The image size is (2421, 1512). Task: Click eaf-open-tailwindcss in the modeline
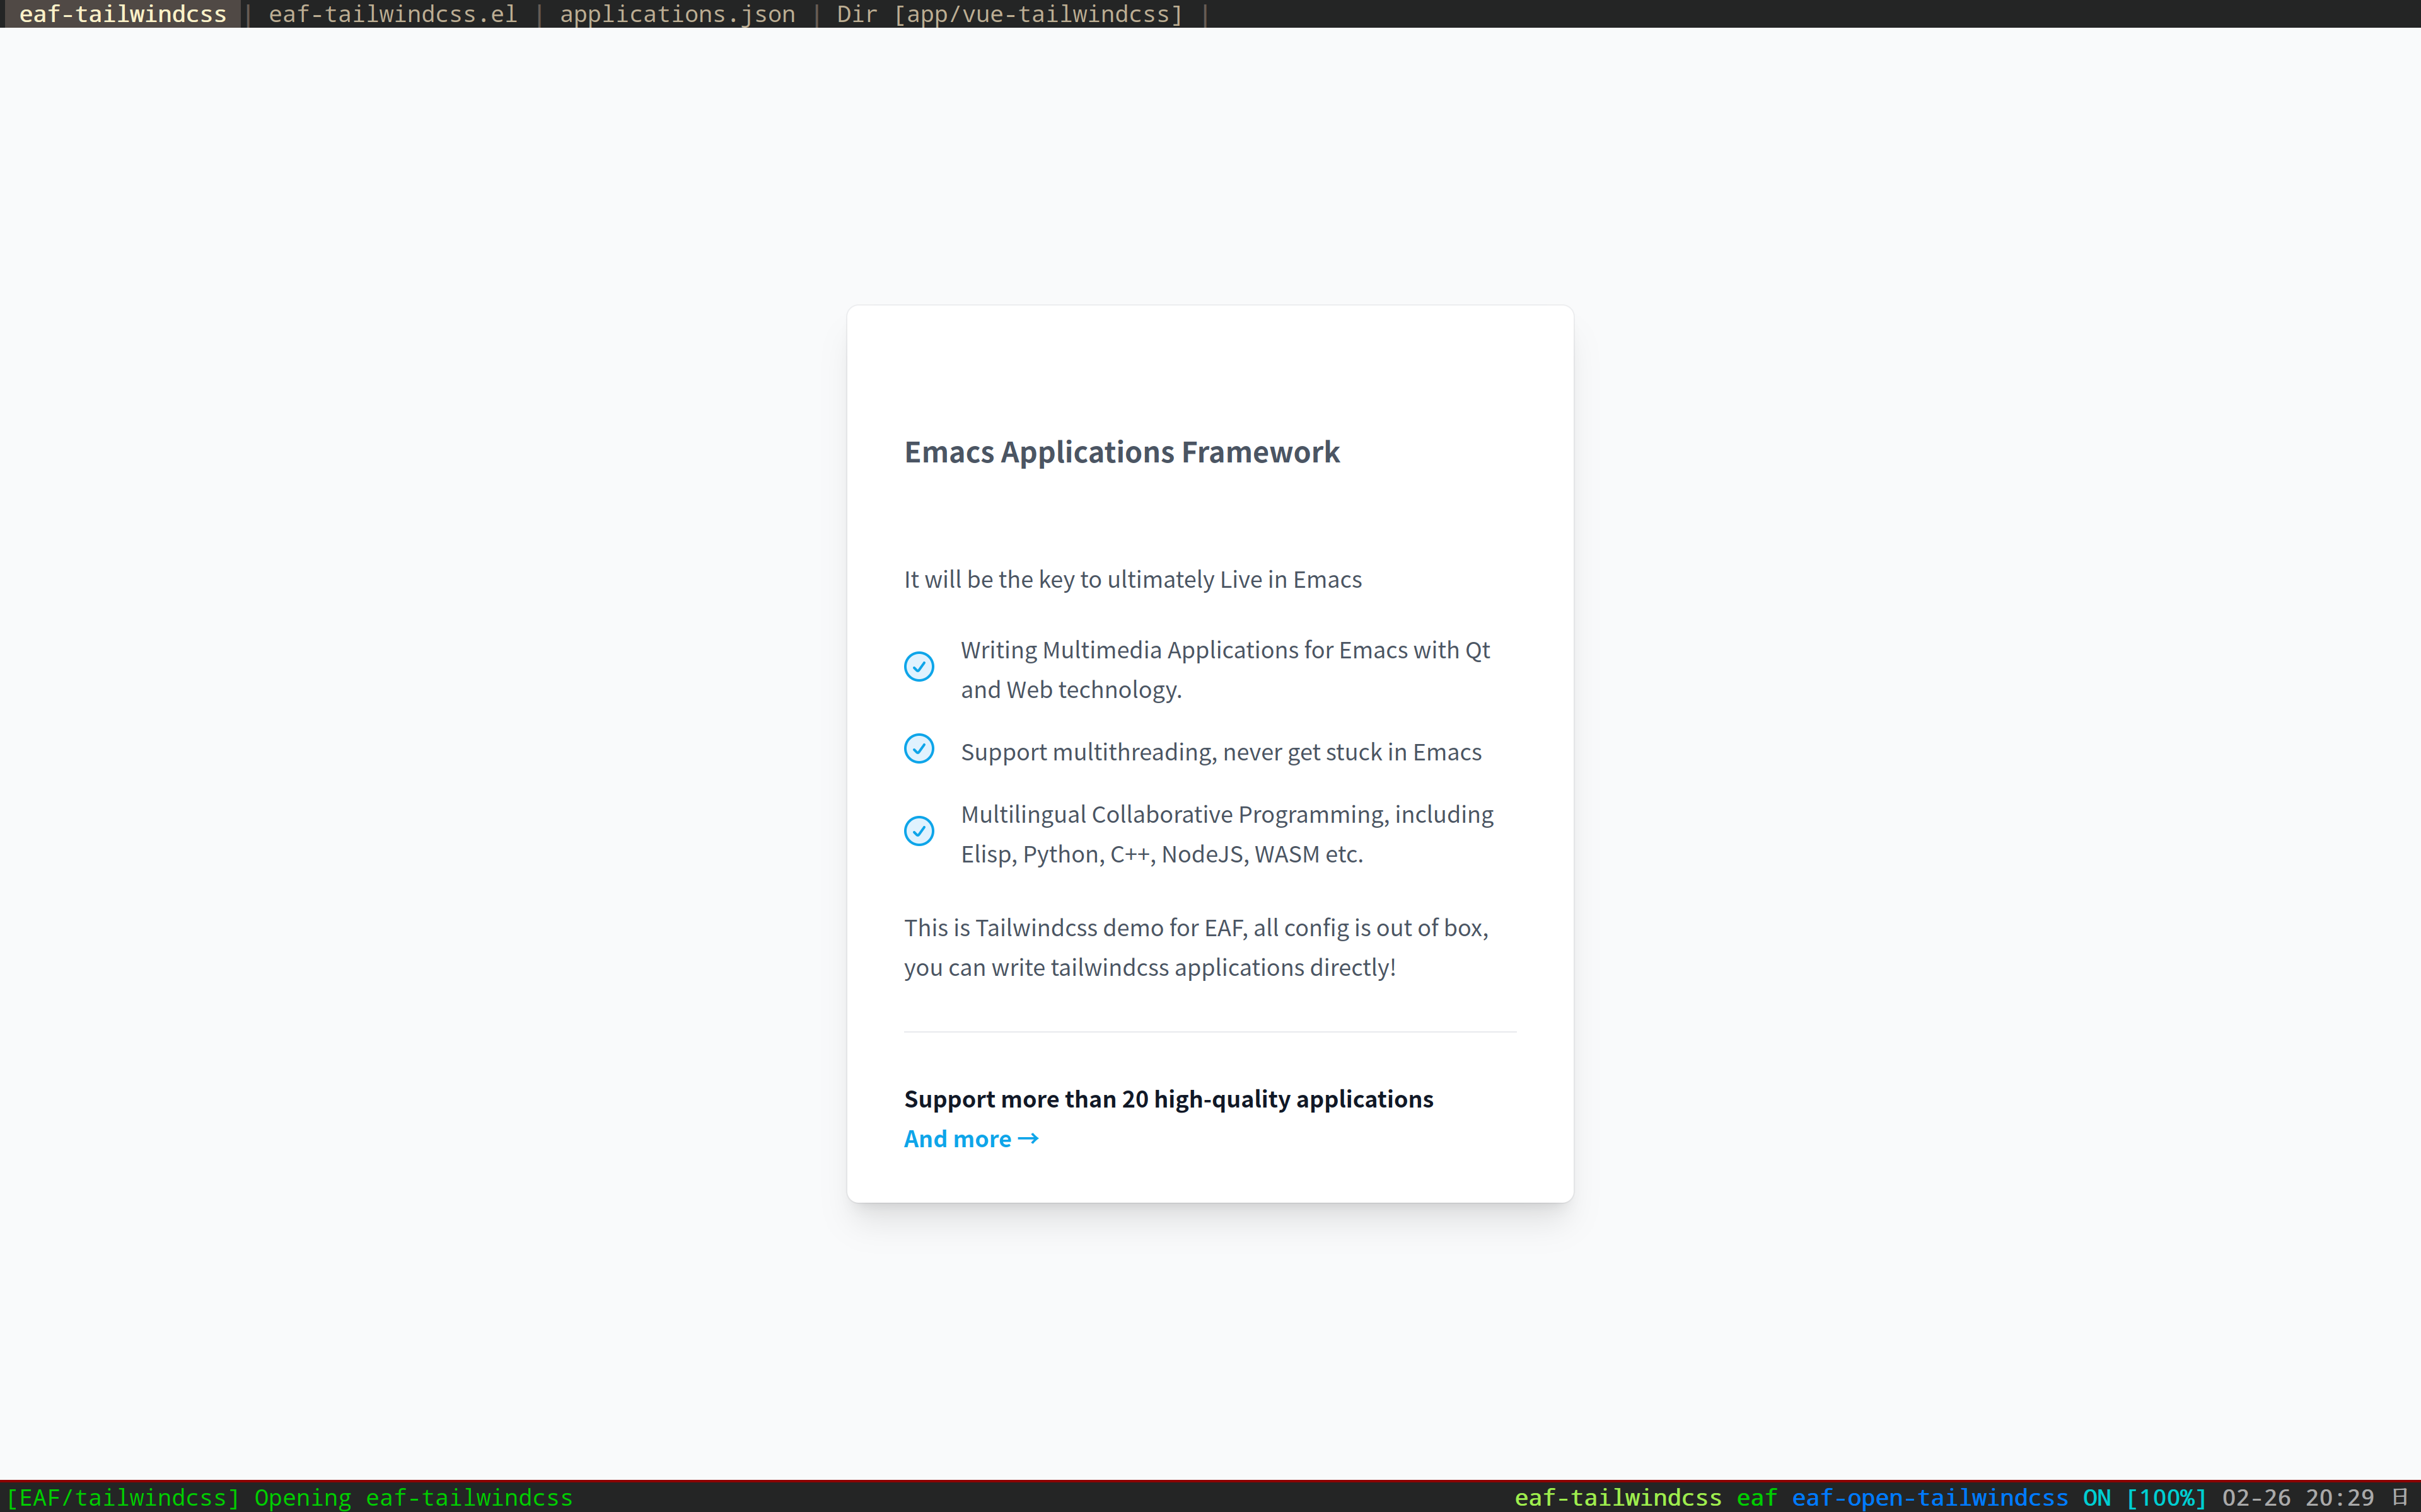[1929, 1497]
